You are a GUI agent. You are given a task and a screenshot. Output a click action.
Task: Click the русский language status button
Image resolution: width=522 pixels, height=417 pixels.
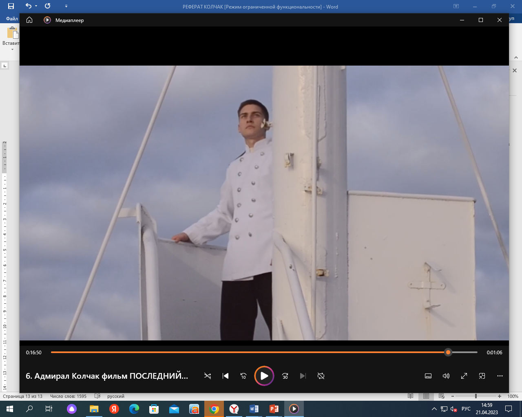116,396
